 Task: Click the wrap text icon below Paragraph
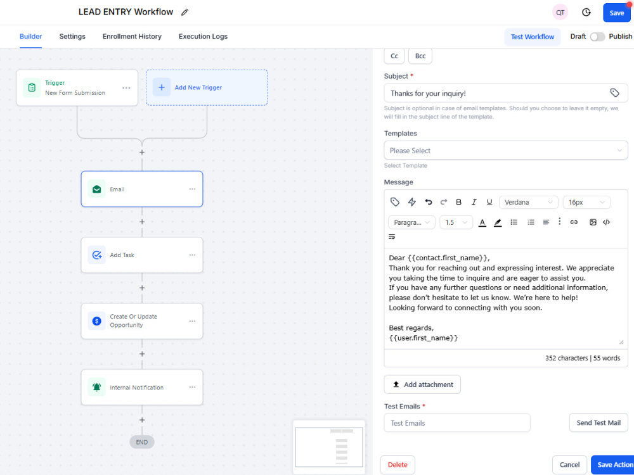click(392, 237)
